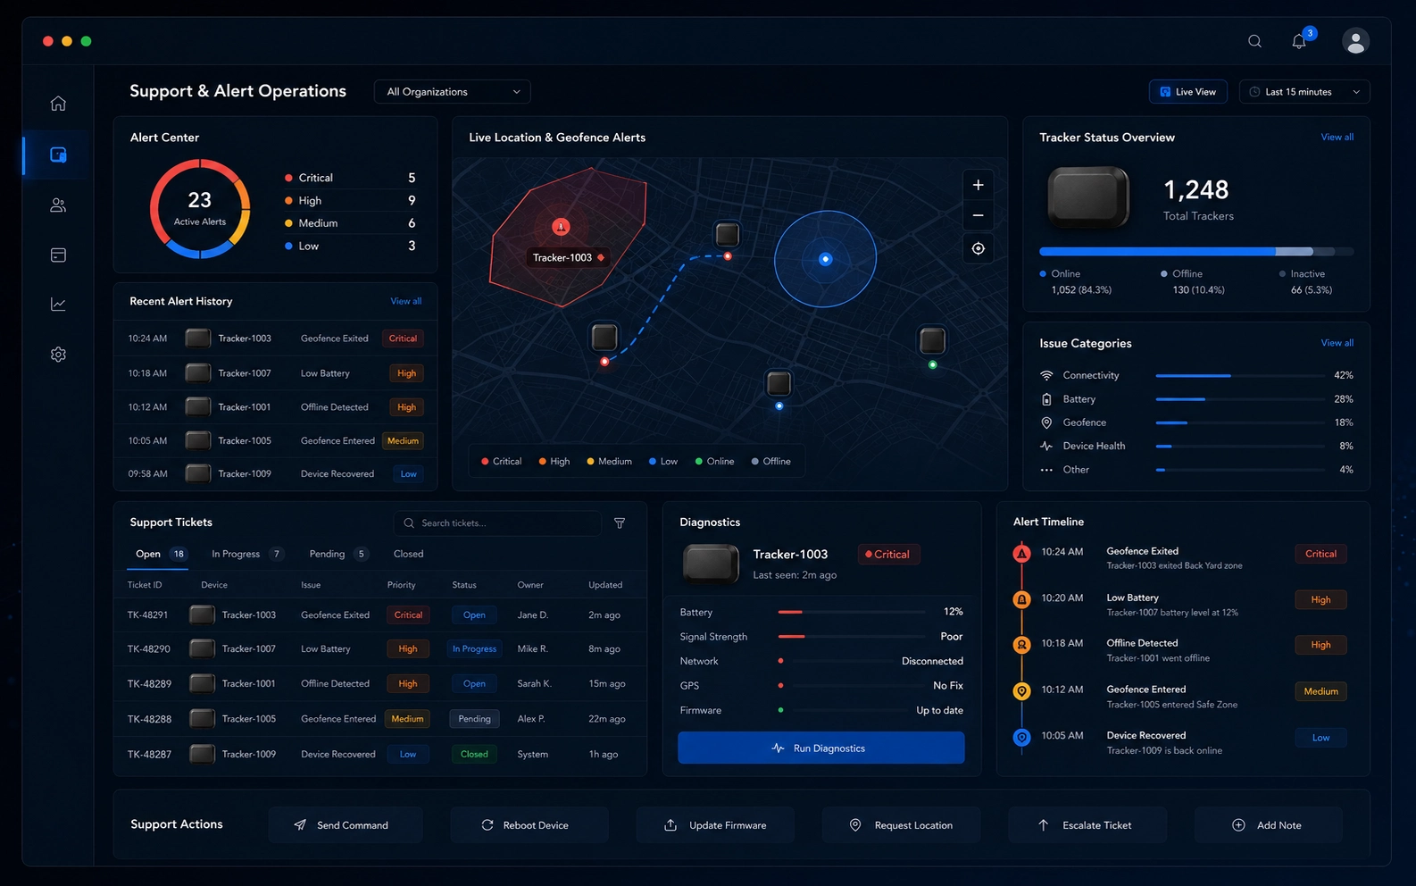Open View all in Issue Categories
The height and width of the screenshot is (886, 1416).
pos(1337,343)
